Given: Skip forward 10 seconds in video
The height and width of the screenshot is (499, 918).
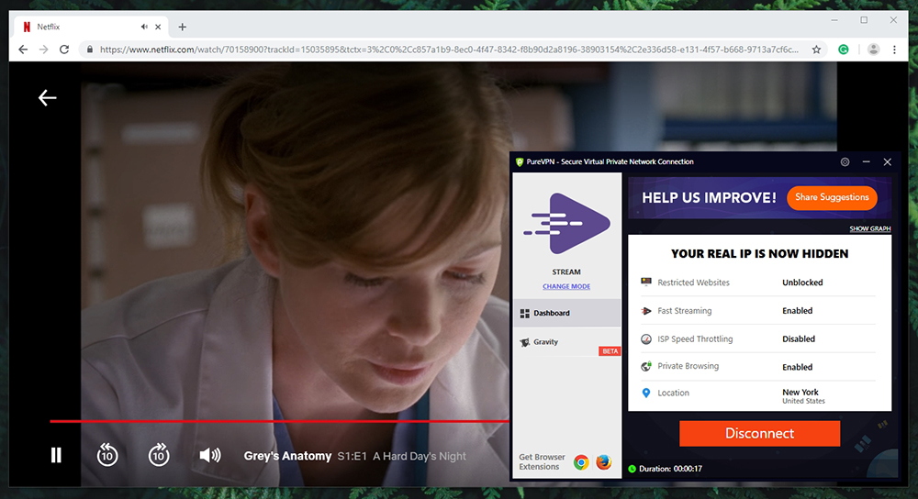Looking at the screenshot, I should coord(159,455).
